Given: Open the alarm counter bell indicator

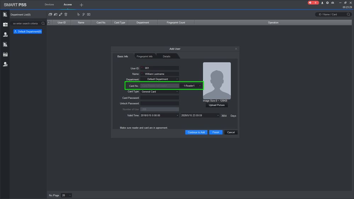Looking at the screenshot, I should 313,3.
